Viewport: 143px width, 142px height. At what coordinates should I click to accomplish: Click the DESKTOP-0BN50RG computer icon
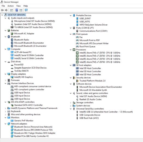(x=5, y=15)
